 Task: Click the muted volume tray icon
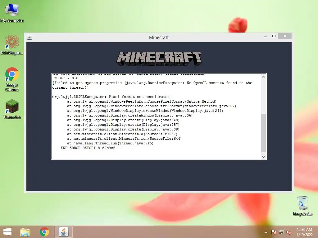tap(289, 232)
